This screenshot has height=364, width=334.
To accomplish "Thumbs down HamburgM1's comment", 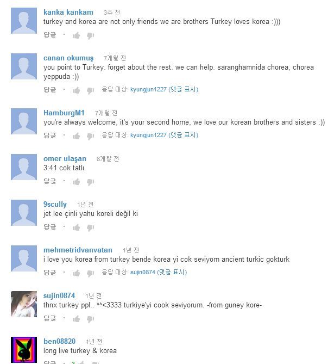I will pos(90,136).
